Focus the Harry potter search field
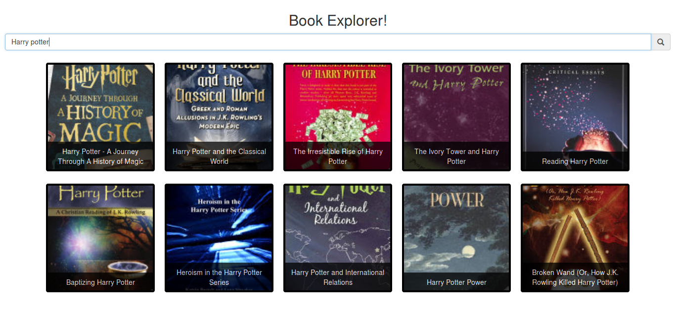675x313 pixels. [x=328, y=42]
